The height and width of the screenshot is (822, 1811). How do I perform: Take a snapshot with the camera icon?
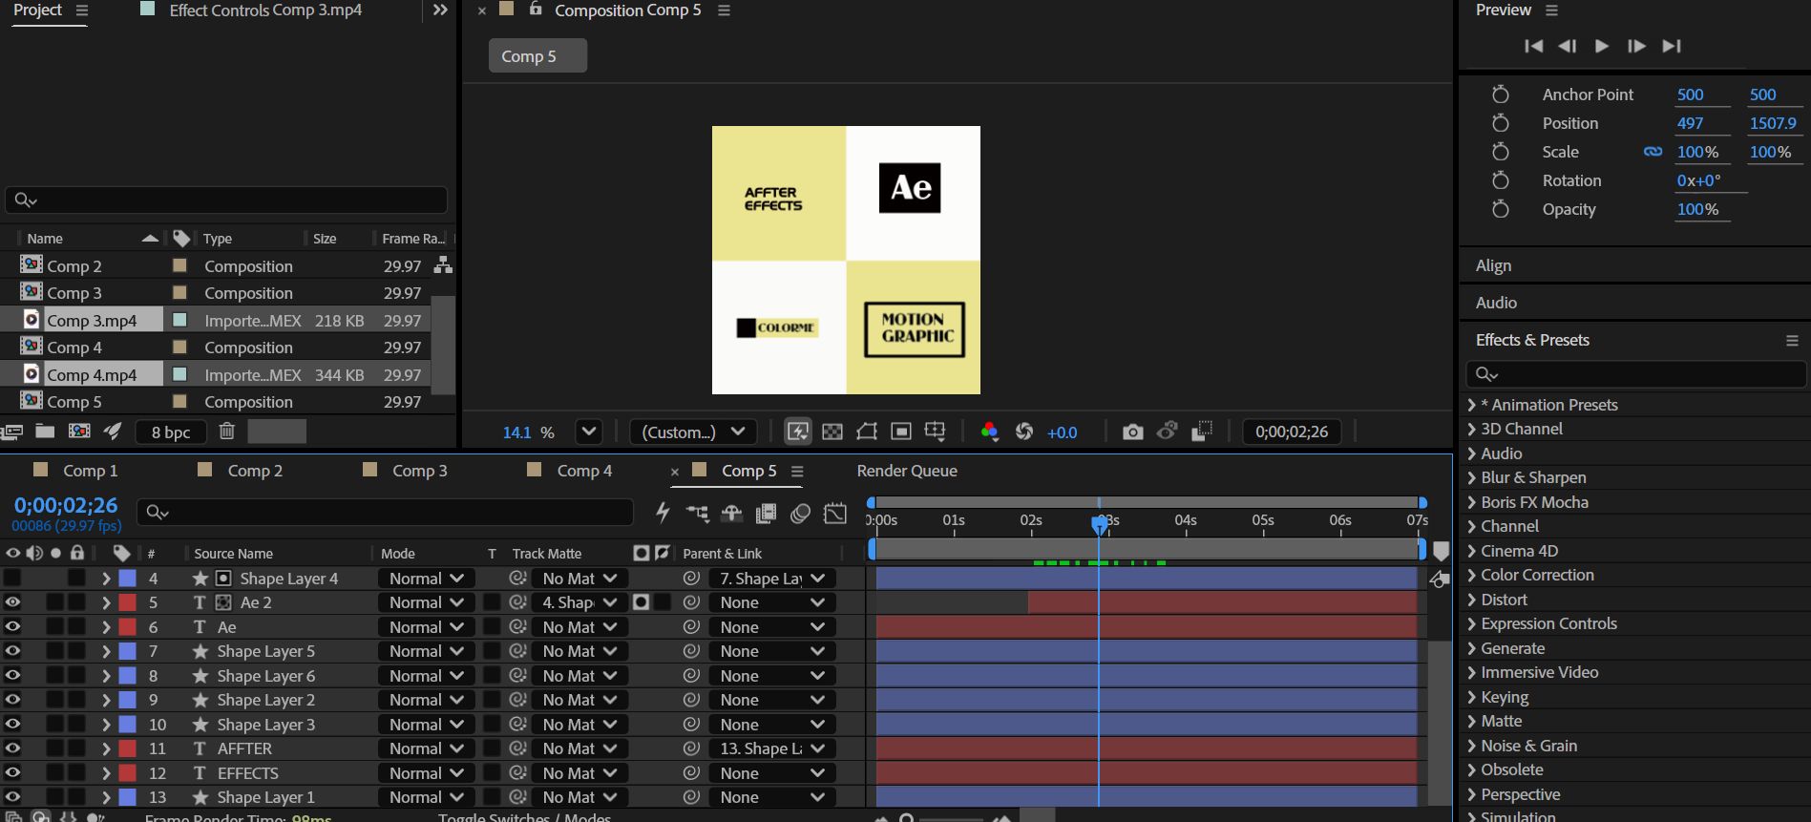coord(1132,432)
